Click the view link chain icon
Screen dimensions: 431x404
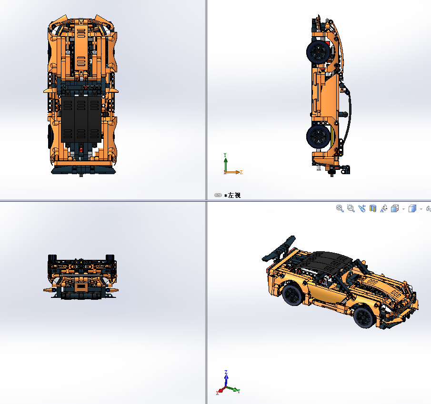pyautogui.click(x=218, y=195)
